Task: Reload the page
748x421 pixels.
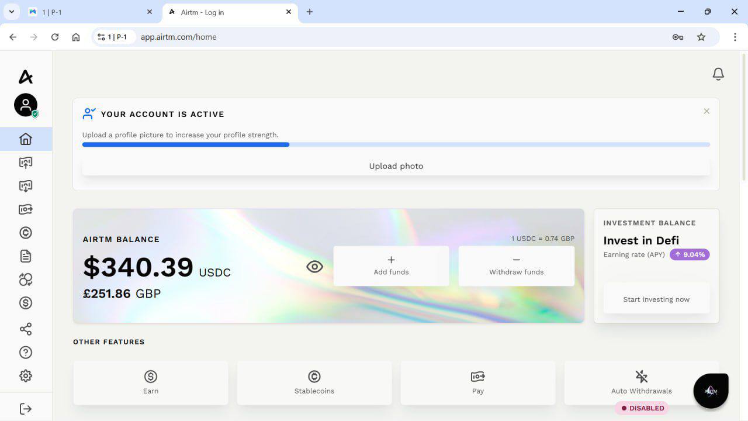Action: click(55, 37)
